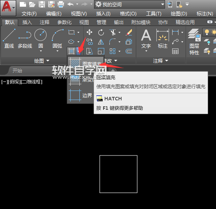Redo using the forward arrow icon
This screenshot has width=216, height=209.
point(84,4)
